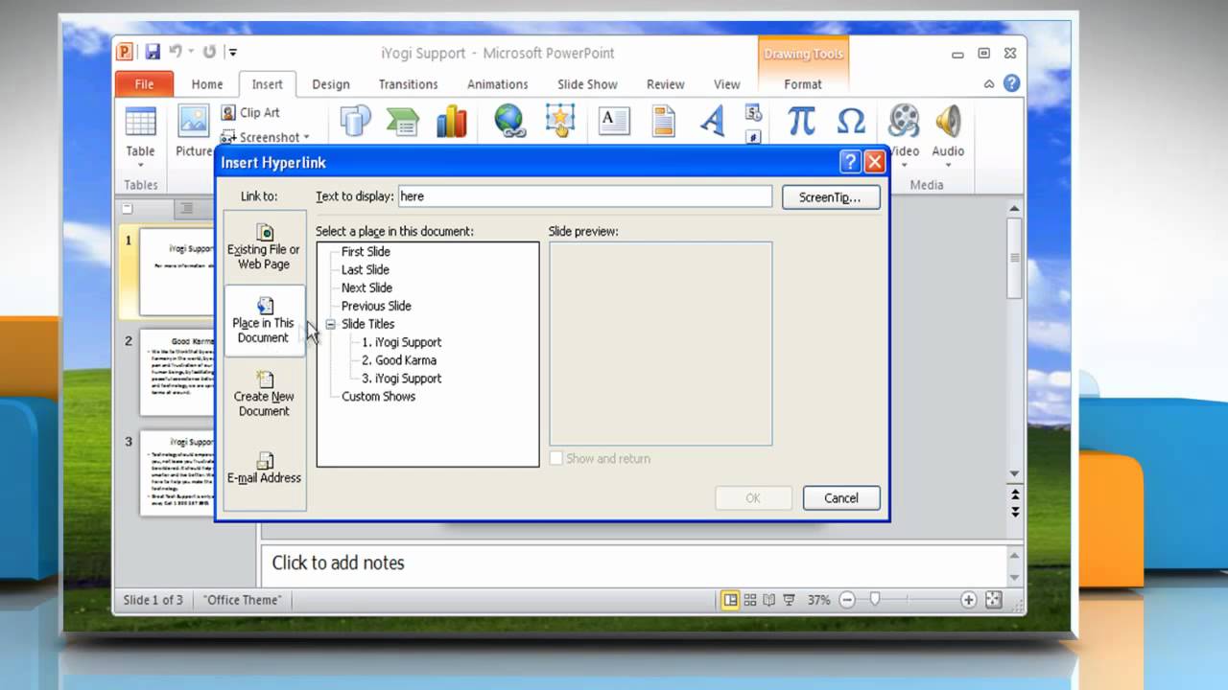Click the Chart icon in the ribbon
The height and width of the screenshot is (690, 1228).
coord(451,122)
